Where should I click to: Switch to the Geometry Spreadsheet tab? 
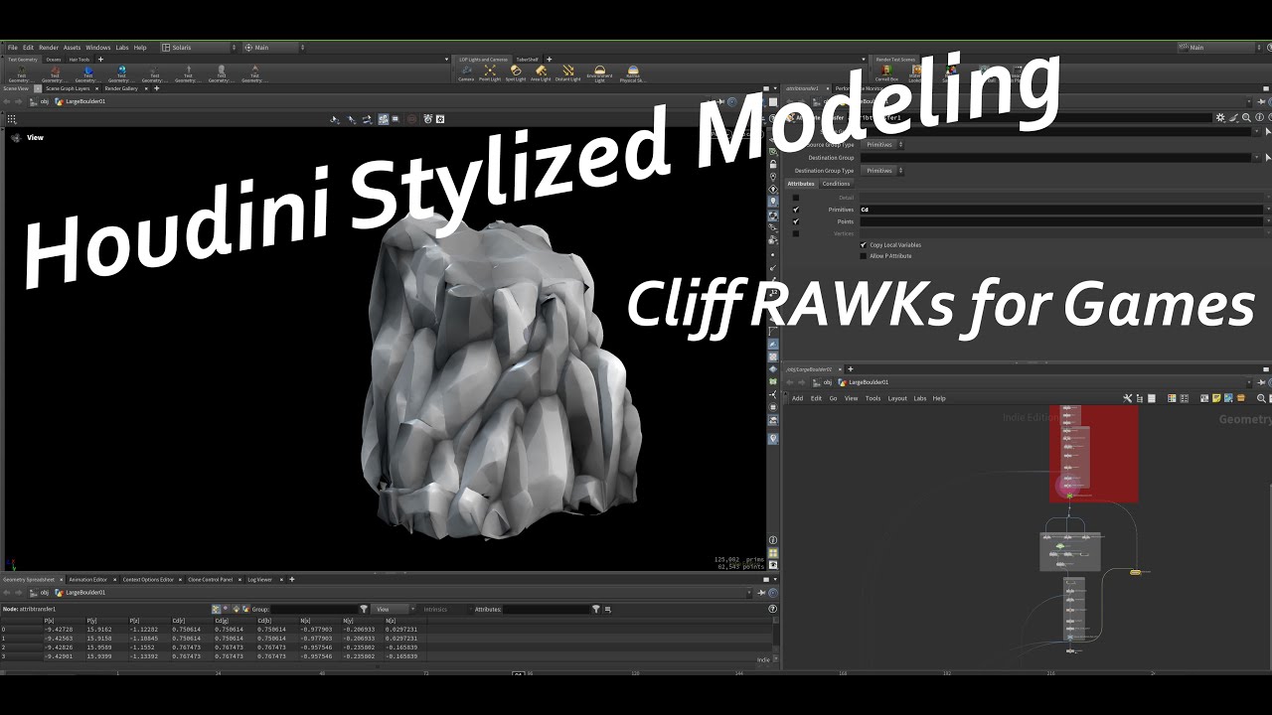click(x=29, y=579)
